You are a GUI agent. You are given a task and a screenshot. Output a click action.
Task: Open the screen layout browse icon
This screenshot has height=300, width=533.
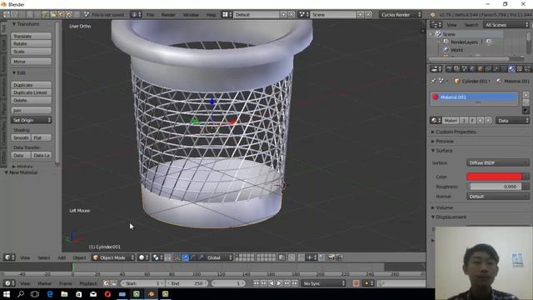(x=227, y=15)
